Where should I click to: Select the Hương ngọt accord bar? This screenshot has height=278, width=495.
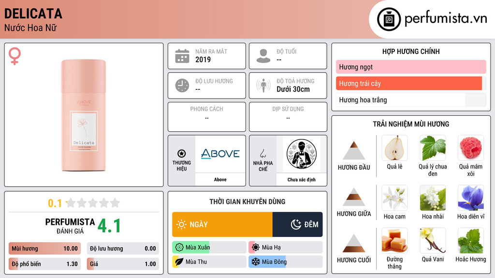pyautogui.click(x=411, y=67)
